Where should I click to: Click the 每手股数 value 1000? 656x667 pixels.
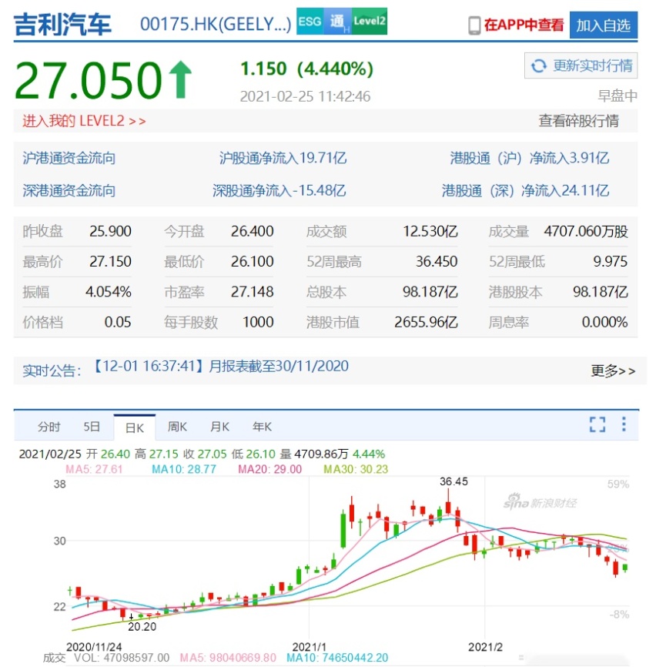pos(258,322)
